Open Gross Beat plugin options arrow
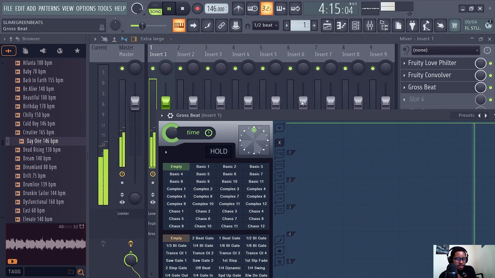 tap(162, 115)
